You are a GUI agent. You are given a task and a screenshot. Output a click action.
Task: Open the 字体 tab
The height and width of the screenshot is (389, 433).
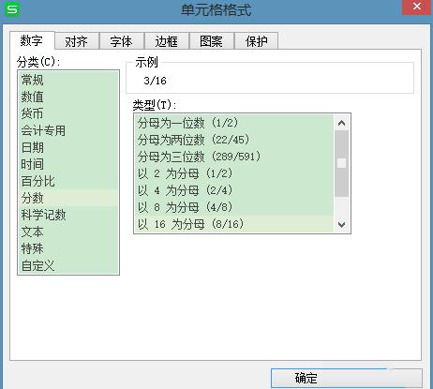[122, 41]
